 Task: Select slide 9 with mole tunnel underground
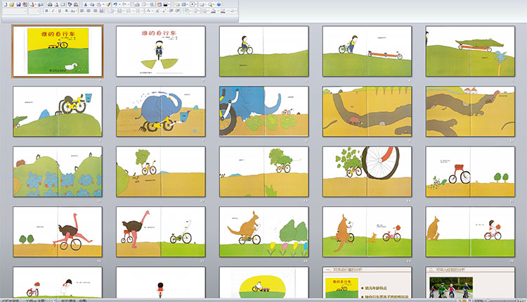(x=367, y=111)
